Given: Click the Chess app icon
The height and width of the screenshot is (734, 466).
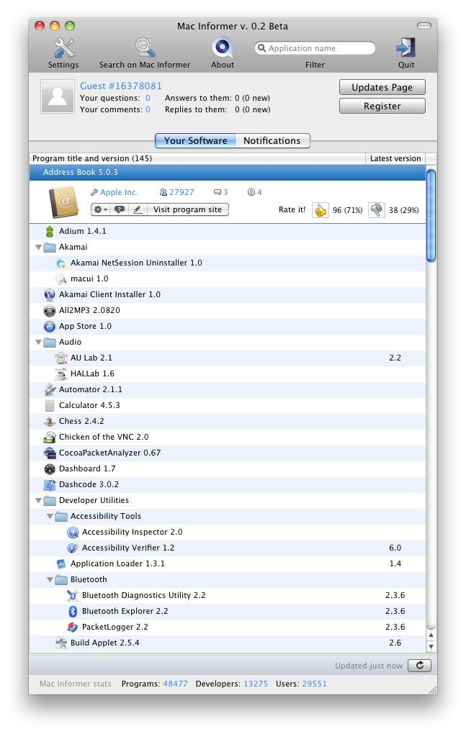Looking at the screenshot, I should [x=50, y=421].
